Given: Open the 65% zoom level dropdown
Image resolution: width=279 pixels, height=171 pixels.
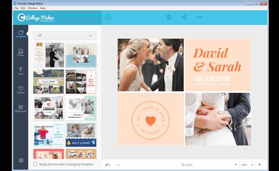Looking at the screenshot, I should tap(248, 165).
